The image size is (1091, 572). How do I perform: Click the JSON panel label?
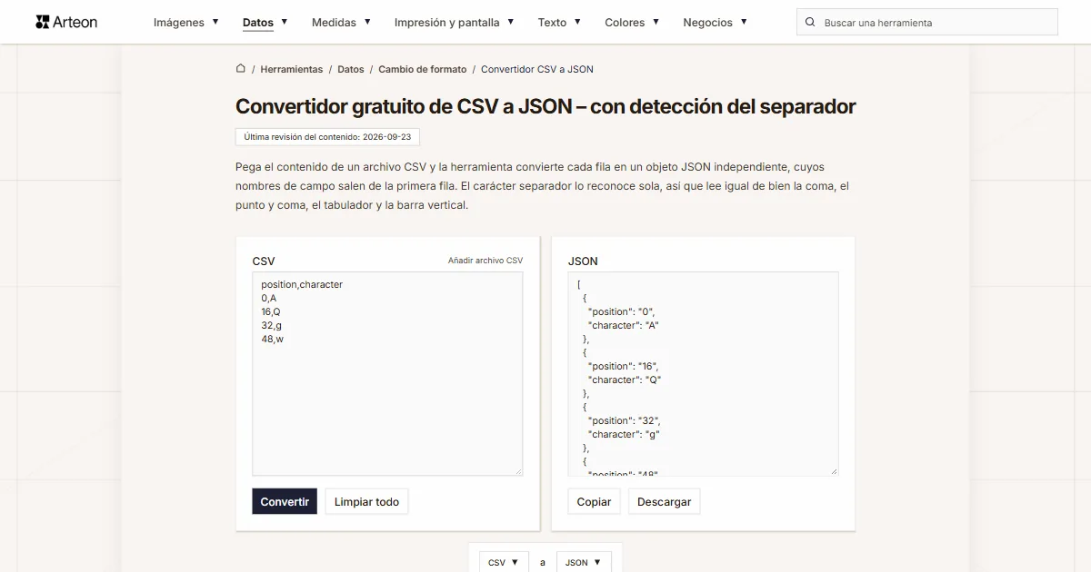tap(583, 261)
